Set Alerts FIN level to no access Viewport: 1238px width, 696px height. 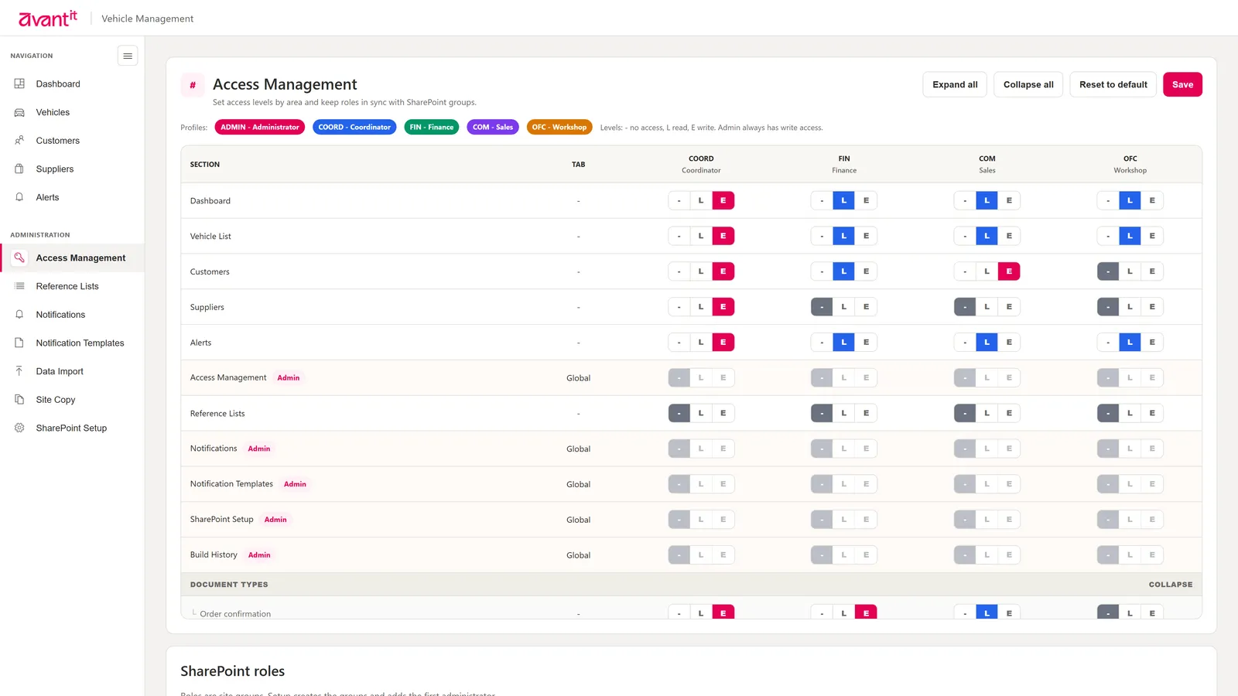[x=822, y=343]
